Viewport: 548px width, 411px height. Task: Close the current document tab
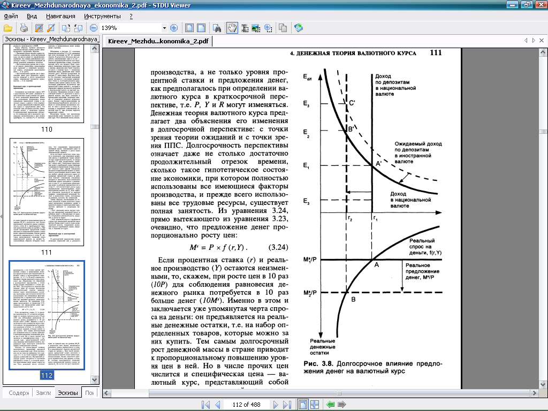coord(542,41)
